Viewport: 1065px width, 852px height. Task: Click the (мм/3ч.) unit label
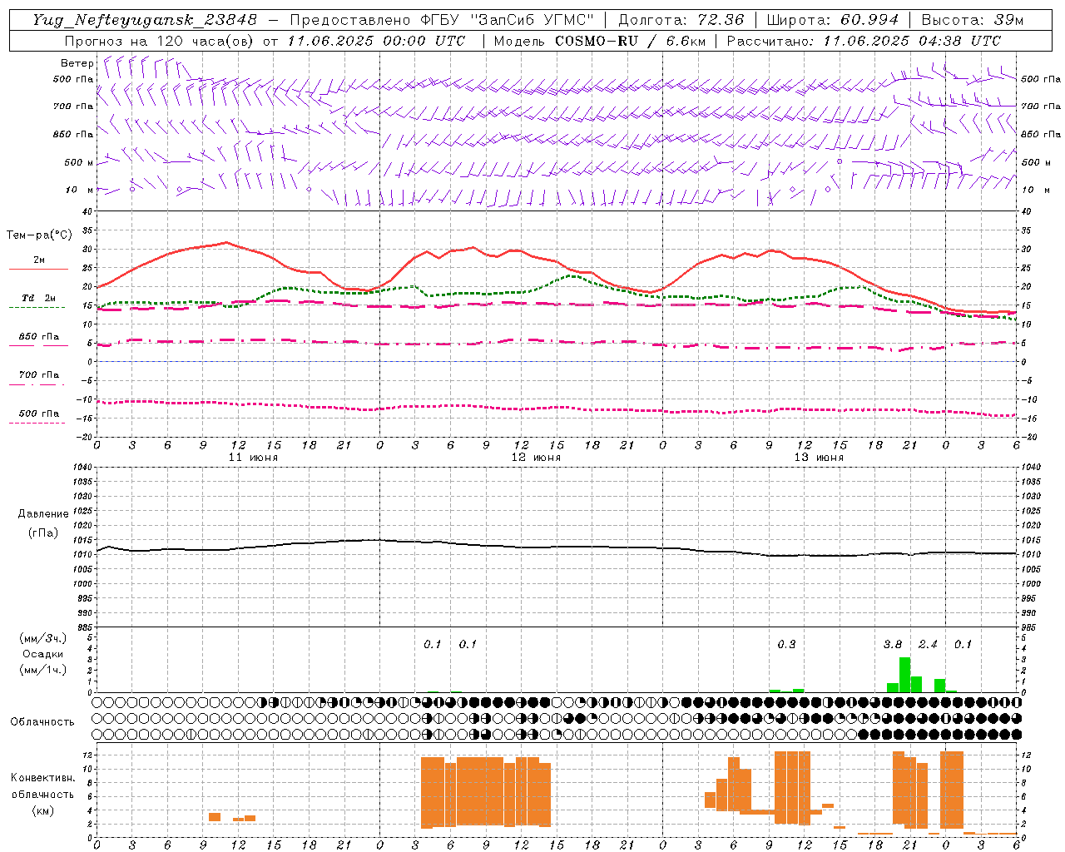click(x=42, y=638)
